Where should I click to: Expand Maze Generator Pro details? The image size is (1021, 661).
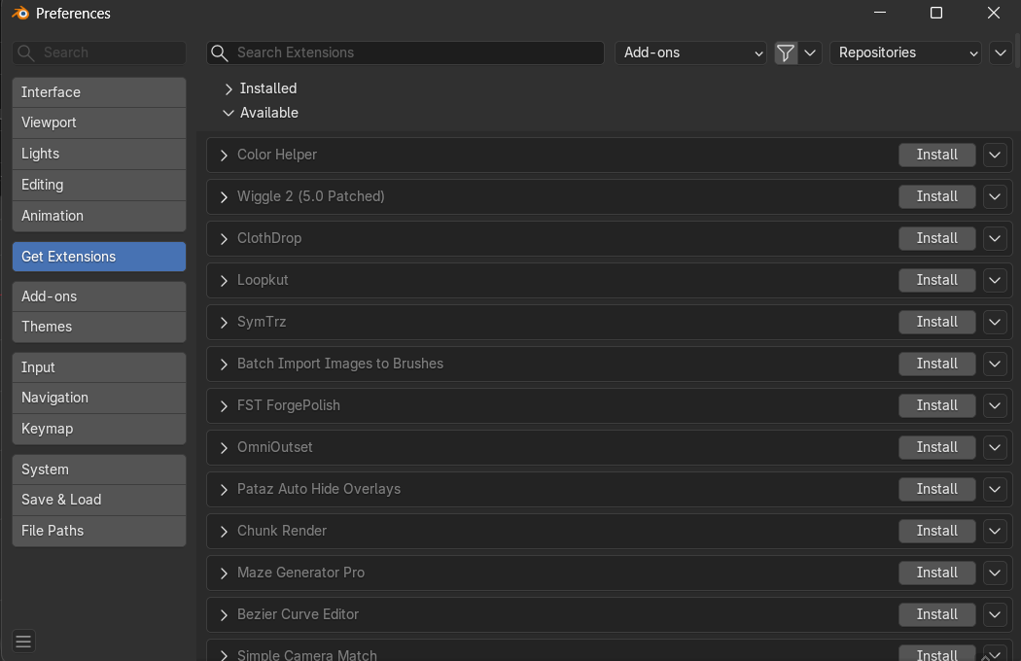(x=224, y=573)
